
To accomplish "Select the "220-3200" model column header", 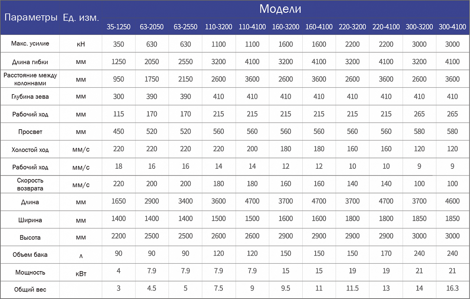I will (352, 27).
